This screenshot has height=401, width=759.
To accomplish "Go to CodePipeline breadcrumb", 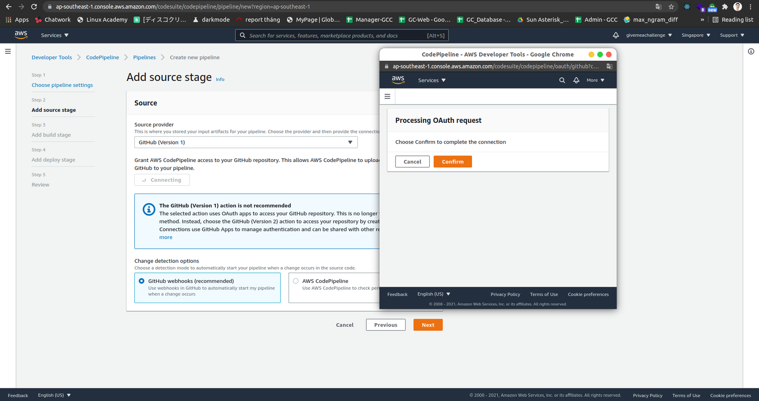I will 102,57.
